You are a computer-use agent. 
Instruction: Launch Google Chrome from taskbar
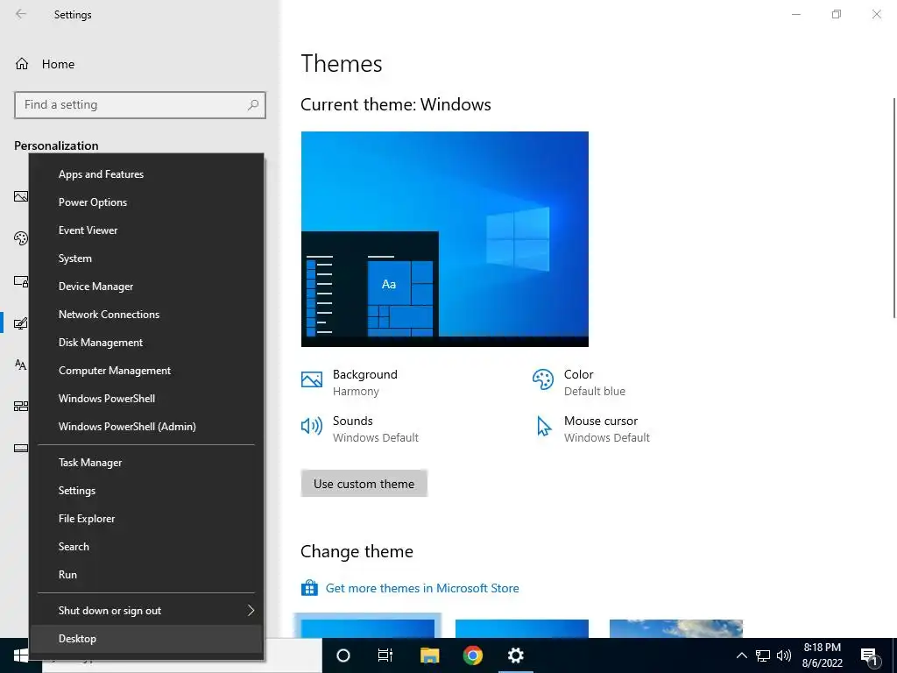coord(472,655)
